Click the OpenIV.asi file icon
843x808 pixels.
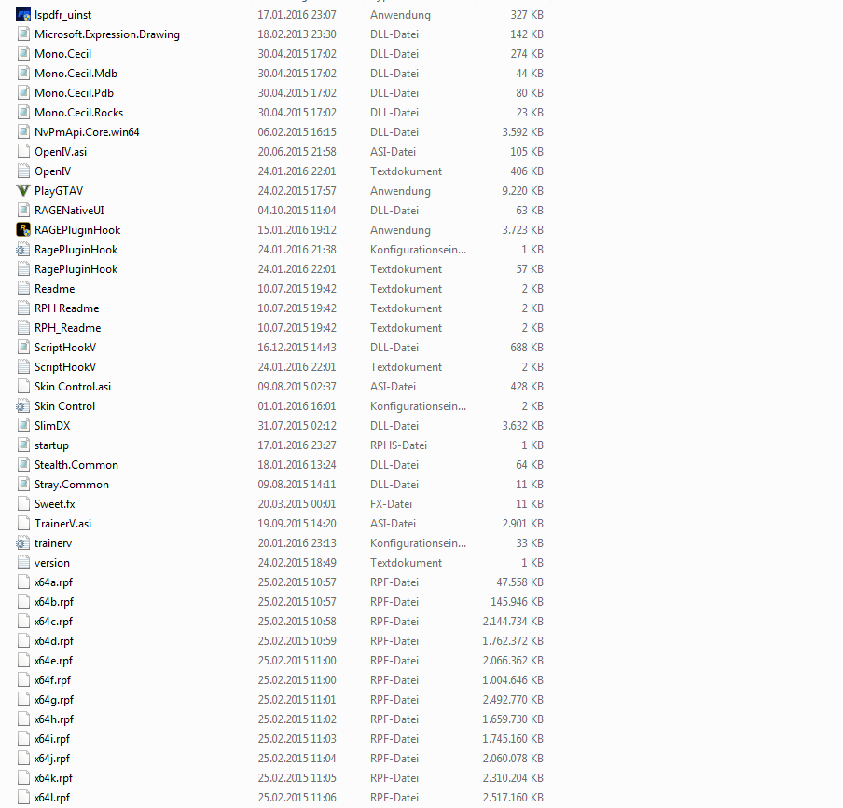tap(23, 152)
